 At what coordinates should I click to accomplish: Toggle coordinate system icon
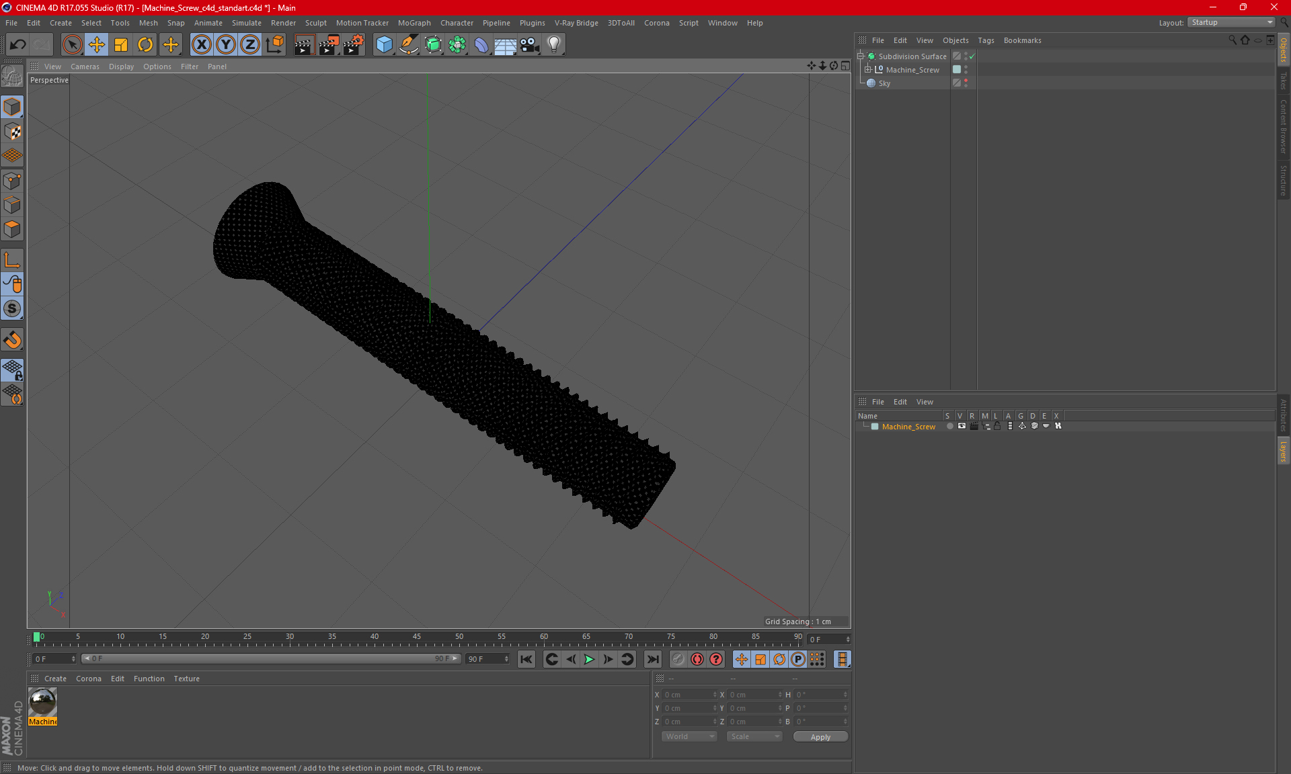[x=275, y=44]
